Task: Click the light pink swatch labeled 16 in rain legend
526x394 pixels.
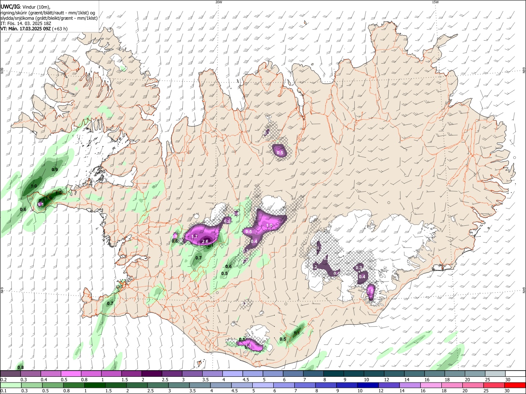Action: pyautogui.click(x=431, y=385)
